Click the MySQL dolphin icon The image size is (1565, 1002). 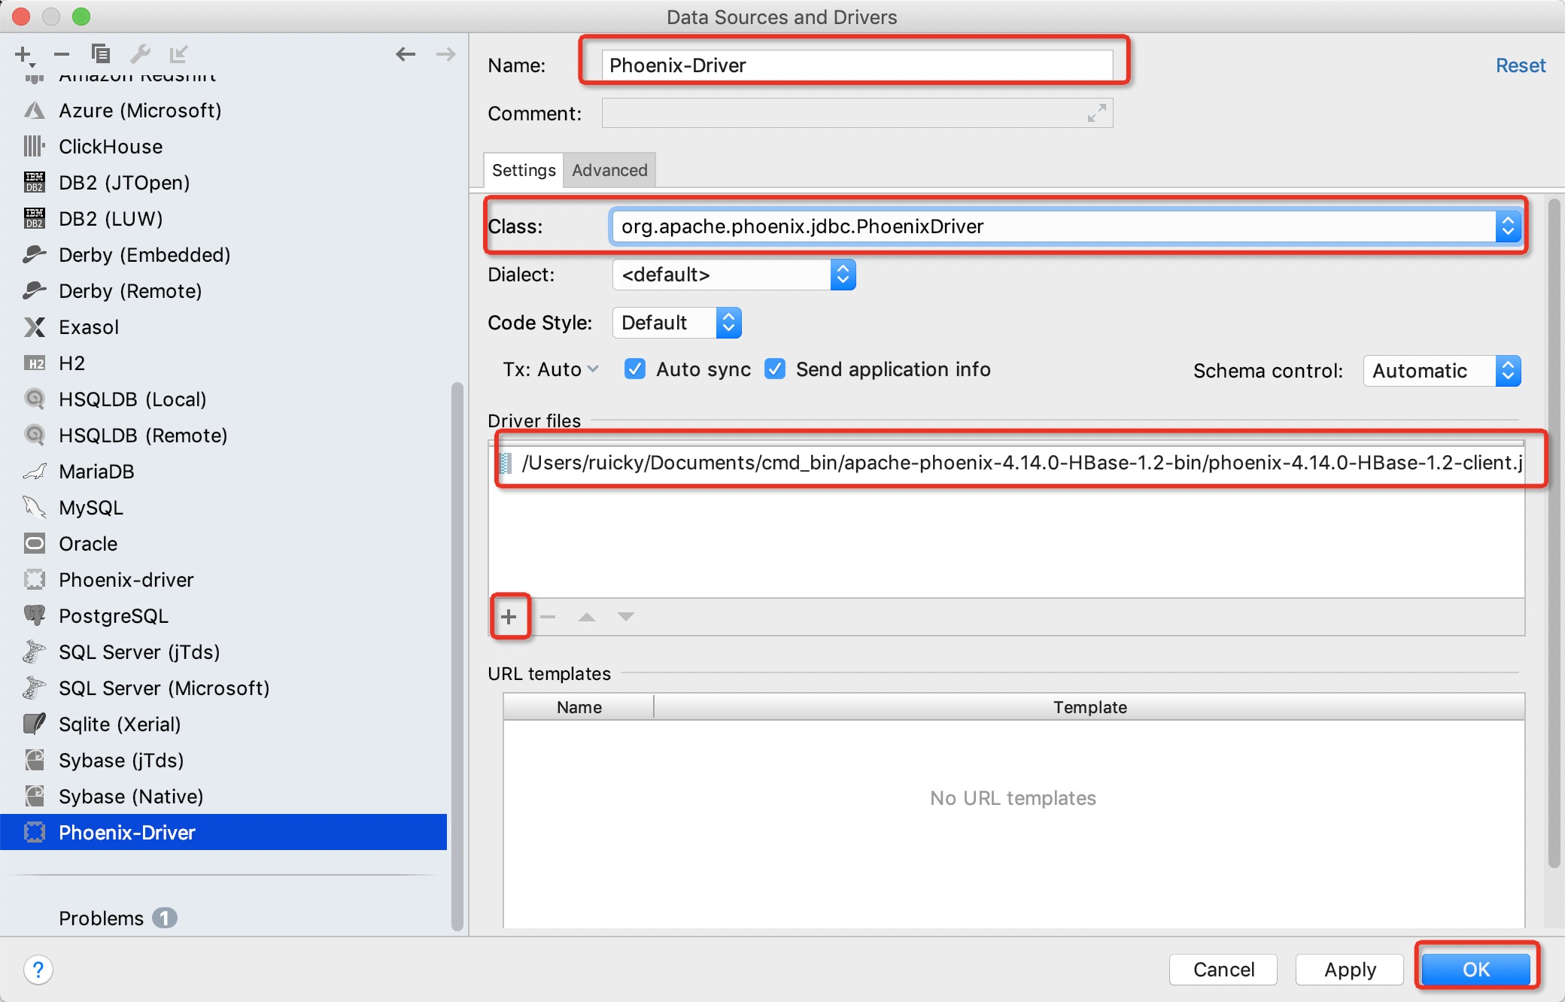pyautogui.click(x=35, y=508)
